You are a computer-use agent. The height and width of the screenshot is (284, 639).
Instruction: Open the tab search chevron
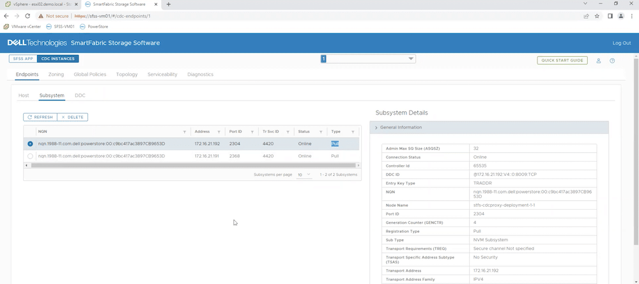coord(585,3)
